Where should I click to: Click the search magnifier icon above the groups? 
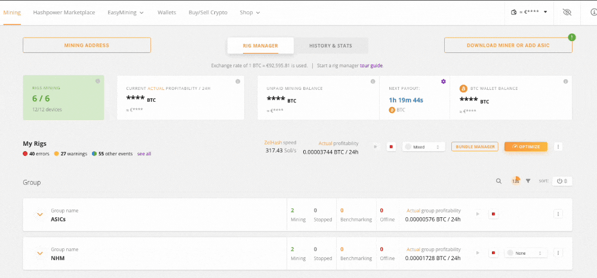click(498, 181)
